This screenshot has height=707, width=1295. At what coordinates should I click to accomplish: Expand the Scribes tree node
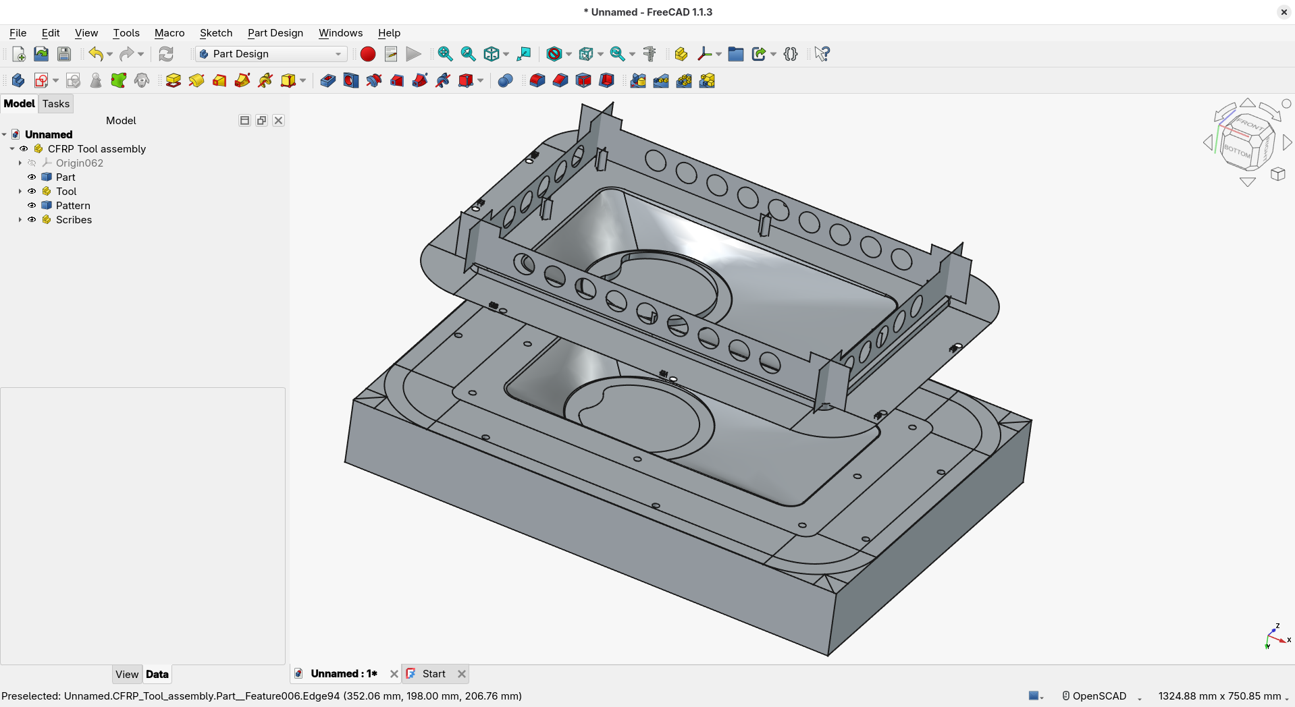(x=20, y=219)
